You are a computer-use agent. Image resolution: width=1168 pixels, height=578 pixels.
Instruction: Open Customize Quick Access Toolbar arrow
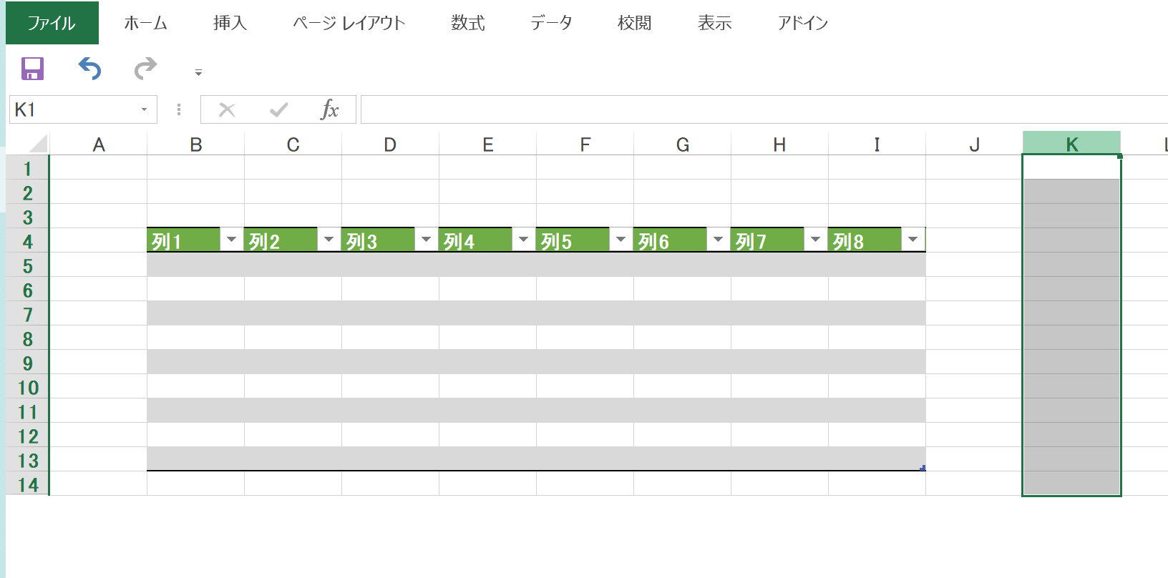point(198,72)
